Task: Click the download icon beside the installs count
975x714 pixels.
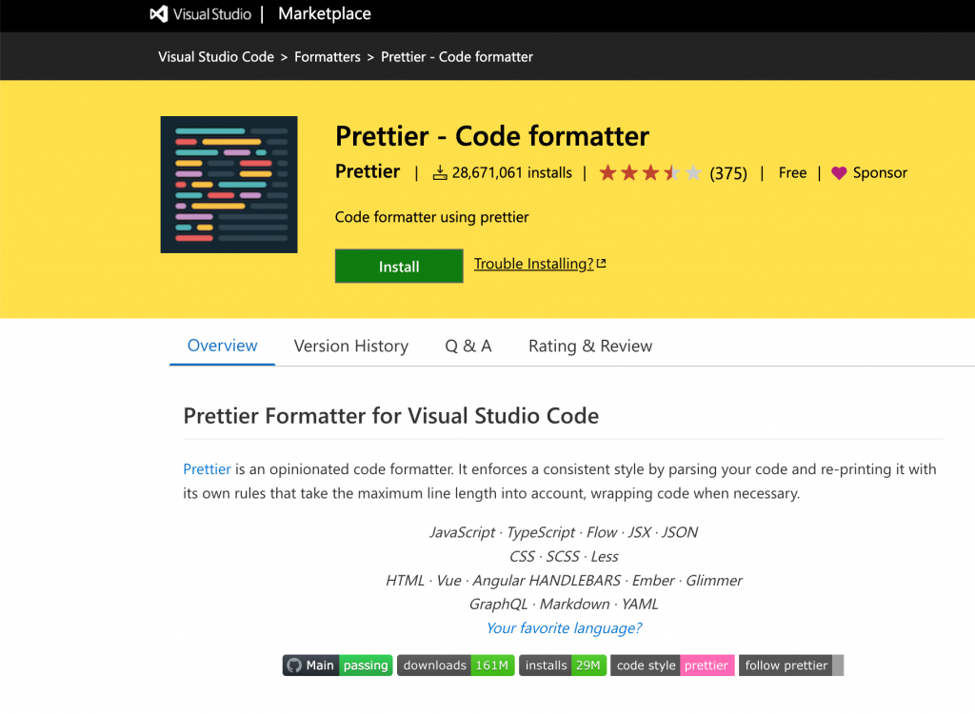Action: 441,172
